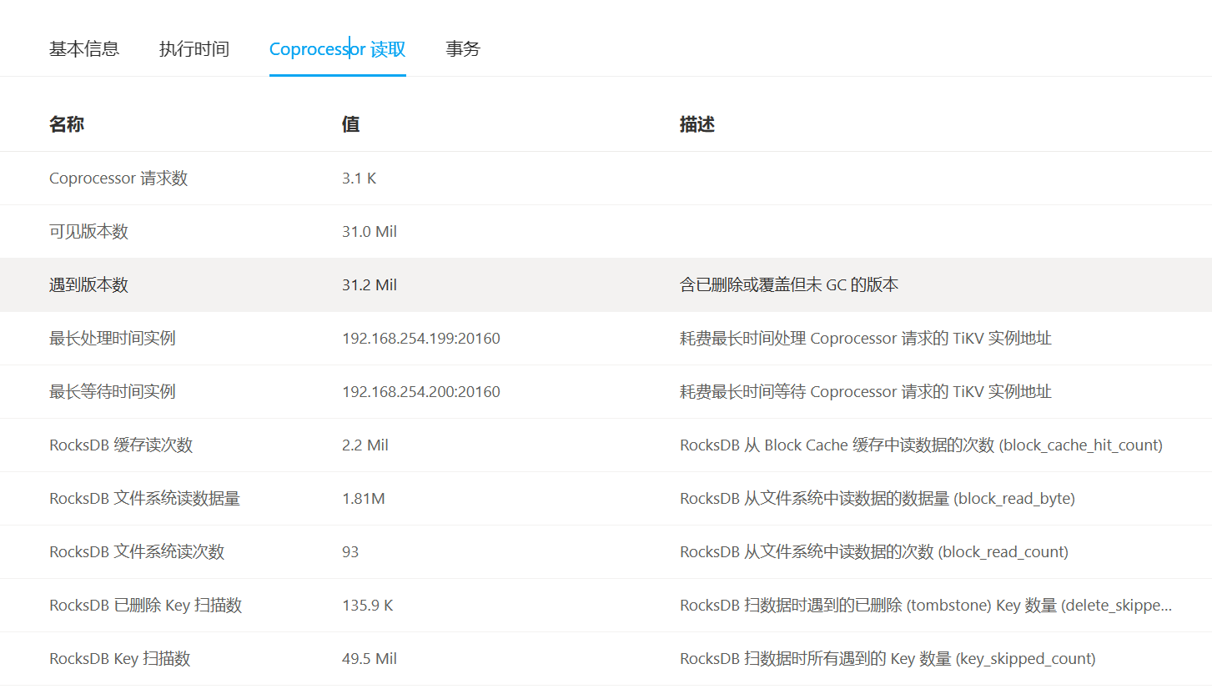This screenshot has width=1212, height=689.
Task: Click the value 49.5 Mil
Action: coord(370,659)
